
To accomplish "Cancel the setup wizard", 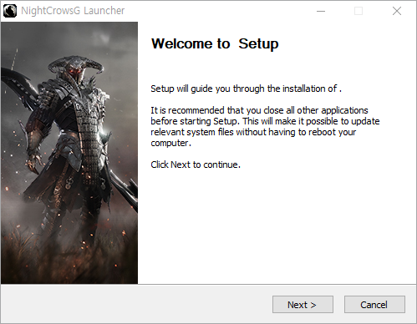I will click(x=374, y=305).
